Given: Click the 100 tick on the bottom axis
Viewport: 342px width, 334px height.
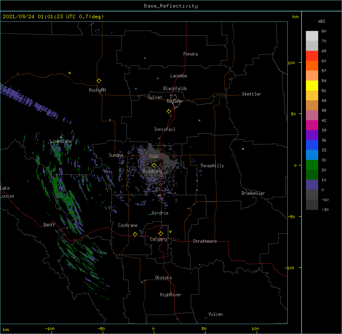Looking at the screenshot, I should click(x=255, y=328).
